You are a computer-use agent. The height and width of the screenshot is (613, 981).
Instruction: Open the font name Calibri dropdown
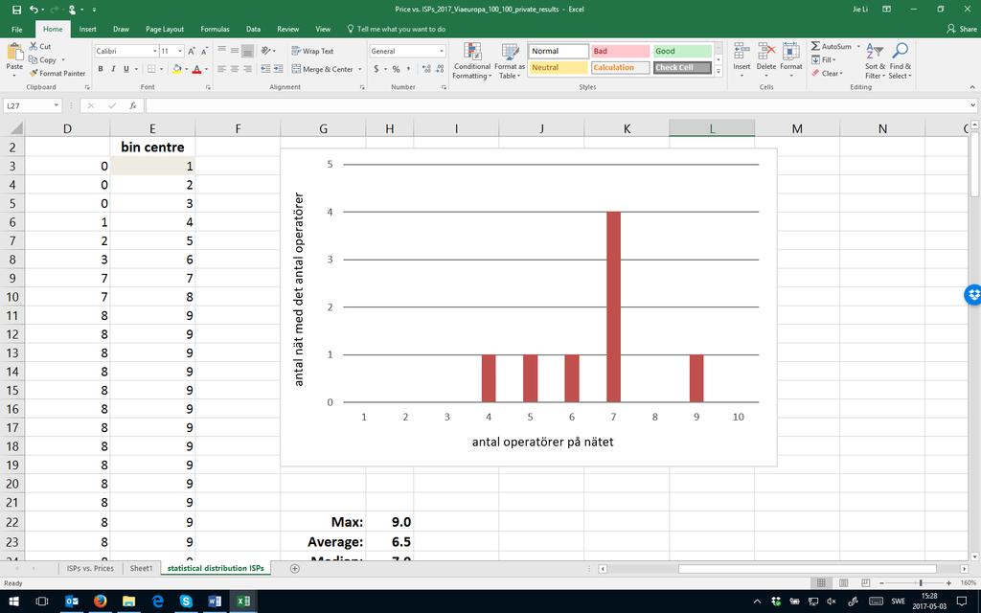[x=154, y=52]
